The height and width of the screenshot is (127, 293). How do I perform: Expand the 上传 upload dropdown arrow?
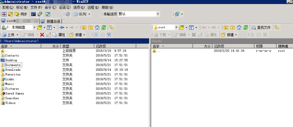coord(17,35)
